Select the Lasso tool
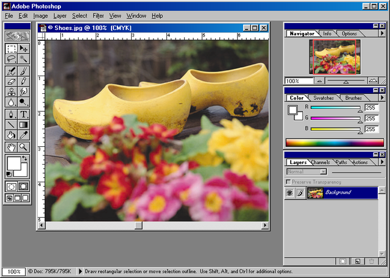This screenshot has width=390, height=278. click(11, 59)
